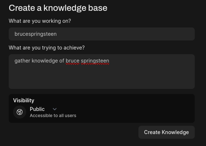Focus the 'What are you working on?' name field
The width and height of the screenshot is (206, 146).
pyautogui.click(x=102, y=34)
